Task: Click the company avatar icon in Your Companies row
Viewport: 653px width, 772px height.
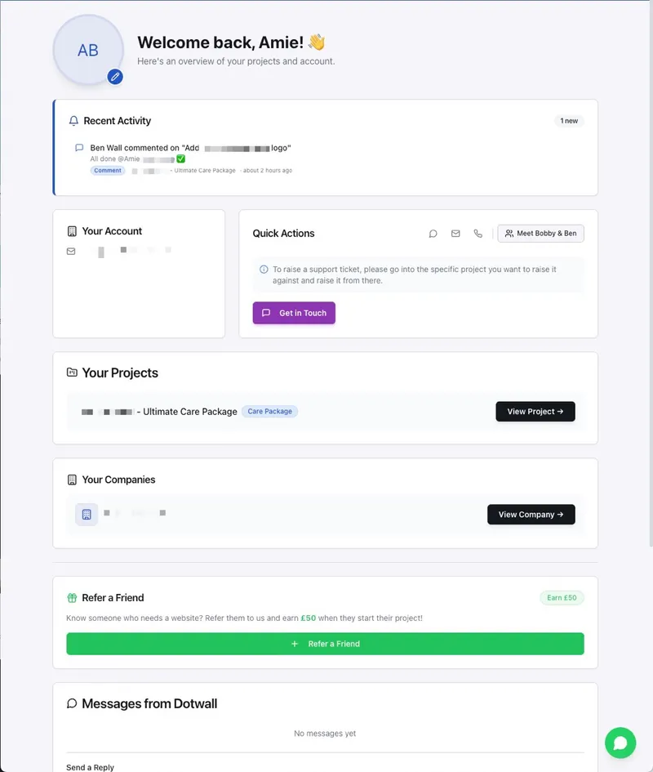Action: [x=86, y=514]
